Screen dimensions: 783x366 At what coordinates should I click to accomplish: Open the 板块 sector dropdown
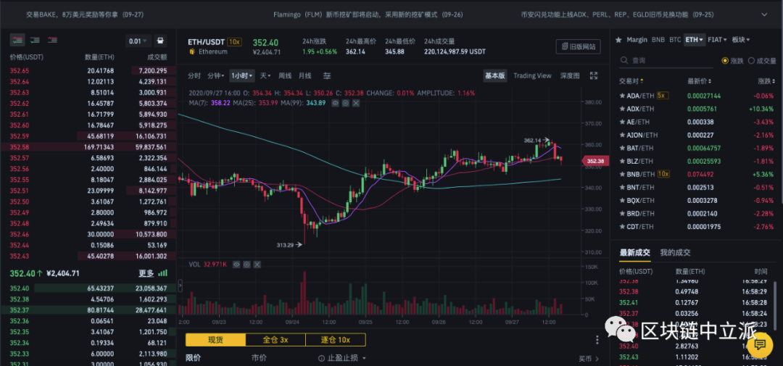pos(740,39)
